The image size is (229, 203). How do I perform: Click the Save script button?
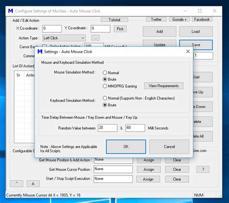pos(196,45)
